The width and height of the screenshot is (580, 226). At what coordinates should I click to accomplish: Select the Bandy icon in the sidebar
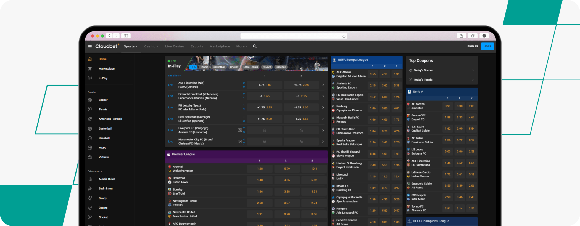pos(90,198)
